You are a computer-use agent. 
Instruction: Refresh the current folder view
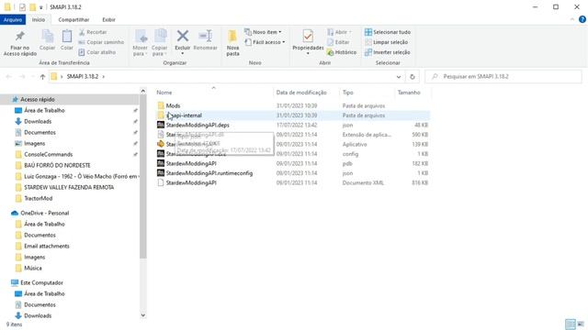413,77
